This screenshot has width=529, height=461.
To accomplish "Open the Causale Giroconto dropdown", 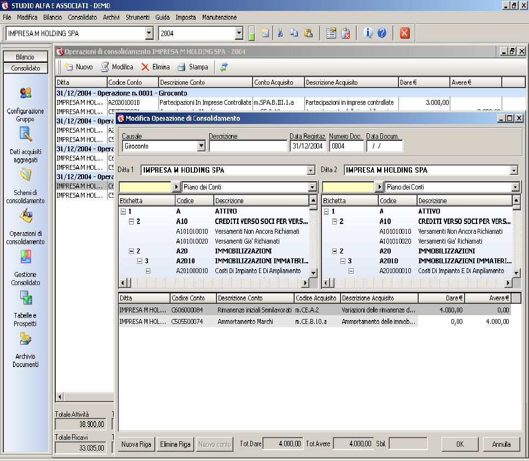I will (x=201, y=146).
